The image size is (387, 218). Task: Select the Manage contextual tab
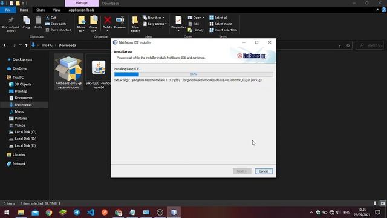[82, 3]
